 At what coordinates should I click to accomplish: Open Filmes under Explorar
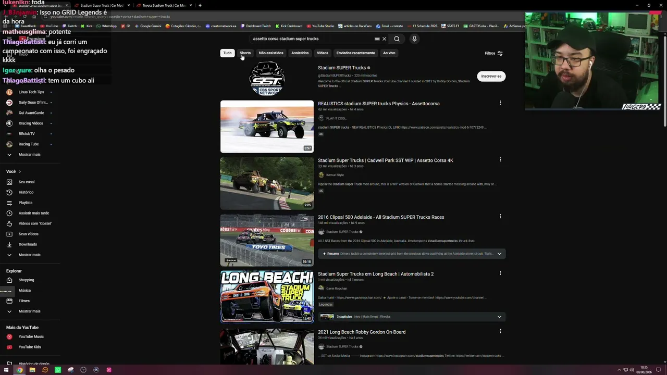click(x=24, y=301)
